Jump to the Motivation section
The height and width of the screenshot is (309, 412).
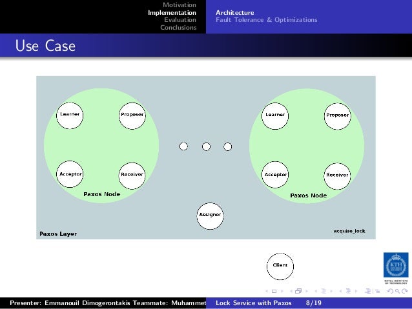[x=180, y=5]
